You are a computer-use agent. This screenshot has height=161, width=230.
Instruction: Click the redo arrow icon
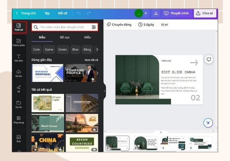[88, 13]
